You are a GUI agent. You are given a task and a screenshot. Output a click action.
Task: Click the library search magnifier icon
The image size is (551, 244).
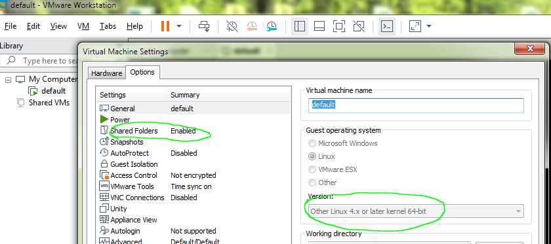pos(11,60)
